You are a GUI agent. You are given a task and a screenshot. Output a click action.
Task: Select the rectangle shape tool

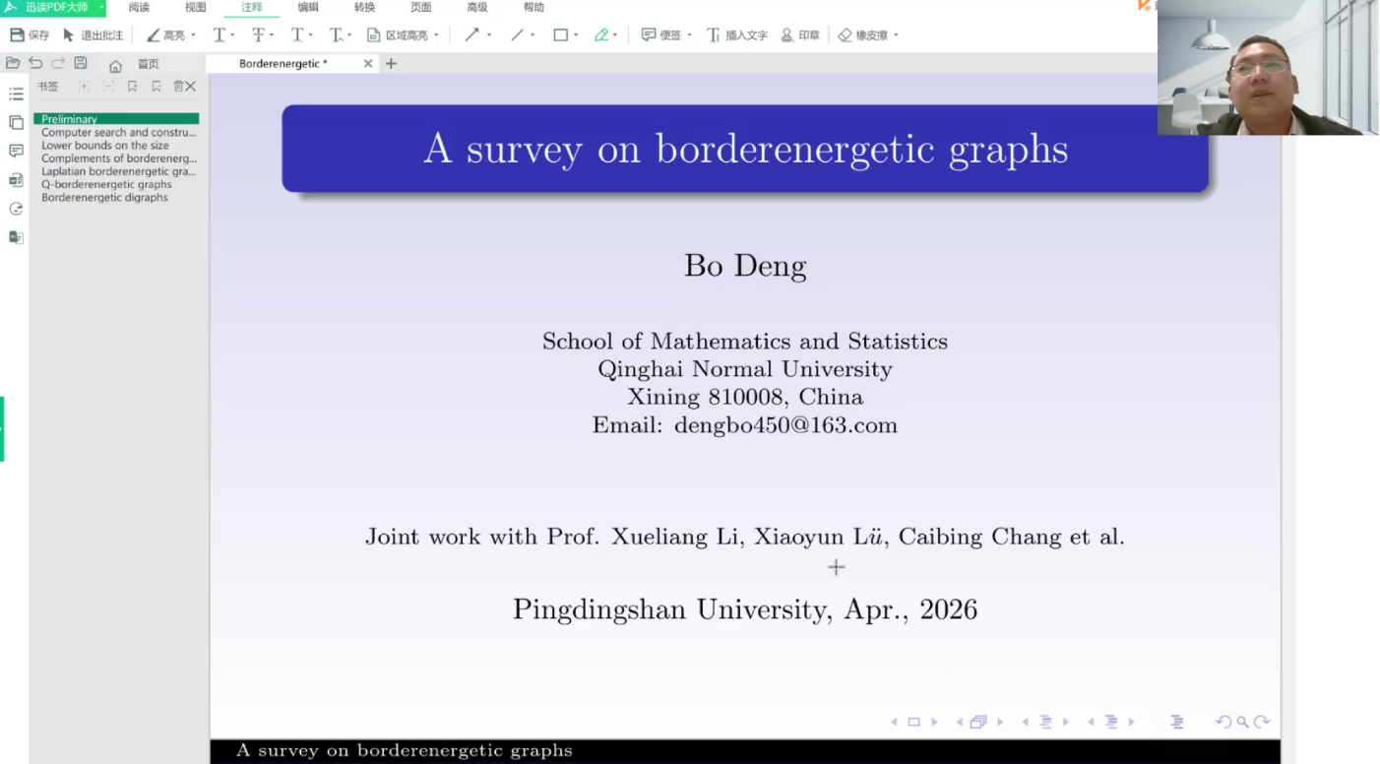click(x=560, y=35)
